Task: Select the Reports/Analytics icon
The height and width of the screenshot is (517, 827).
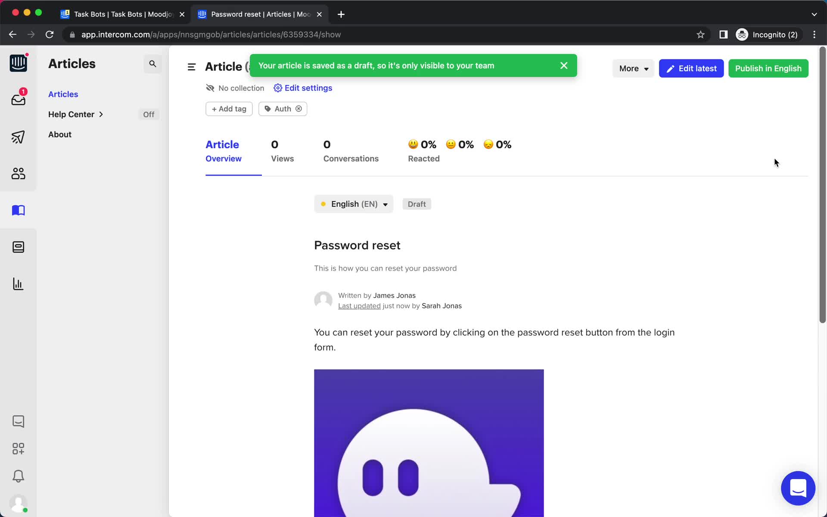Action: click(x=17, y=283)
